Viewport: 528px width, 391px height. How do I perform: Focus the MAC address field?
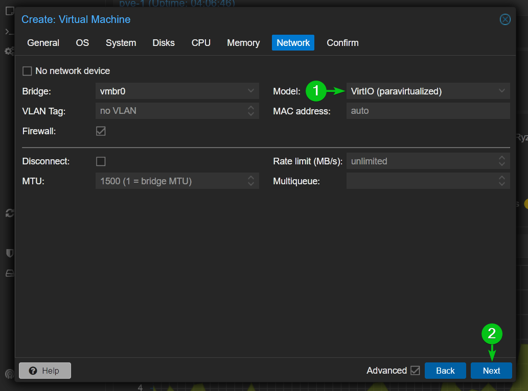tap(428, 111)
